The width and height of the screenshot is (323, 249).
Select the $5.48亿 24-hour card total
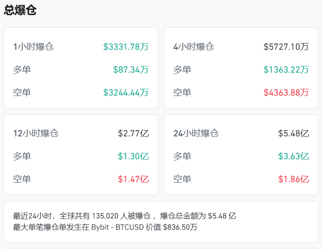[293, 133]
